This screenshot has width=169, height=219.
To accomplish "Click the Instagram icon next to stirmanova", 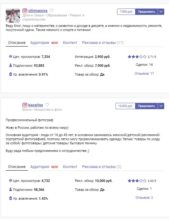I will point(25,11).
